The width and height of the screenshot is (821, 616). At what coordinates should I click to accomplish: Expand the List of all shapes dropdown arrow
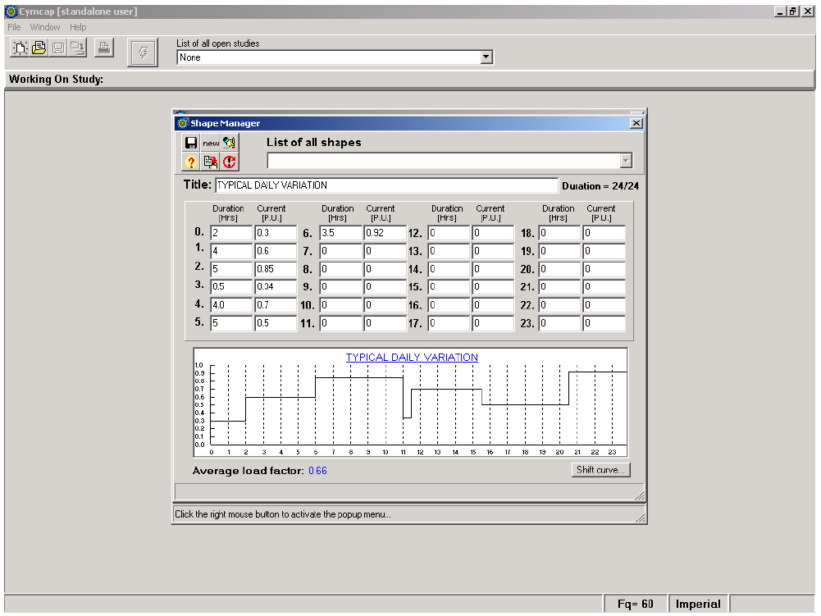coord(626,161)
